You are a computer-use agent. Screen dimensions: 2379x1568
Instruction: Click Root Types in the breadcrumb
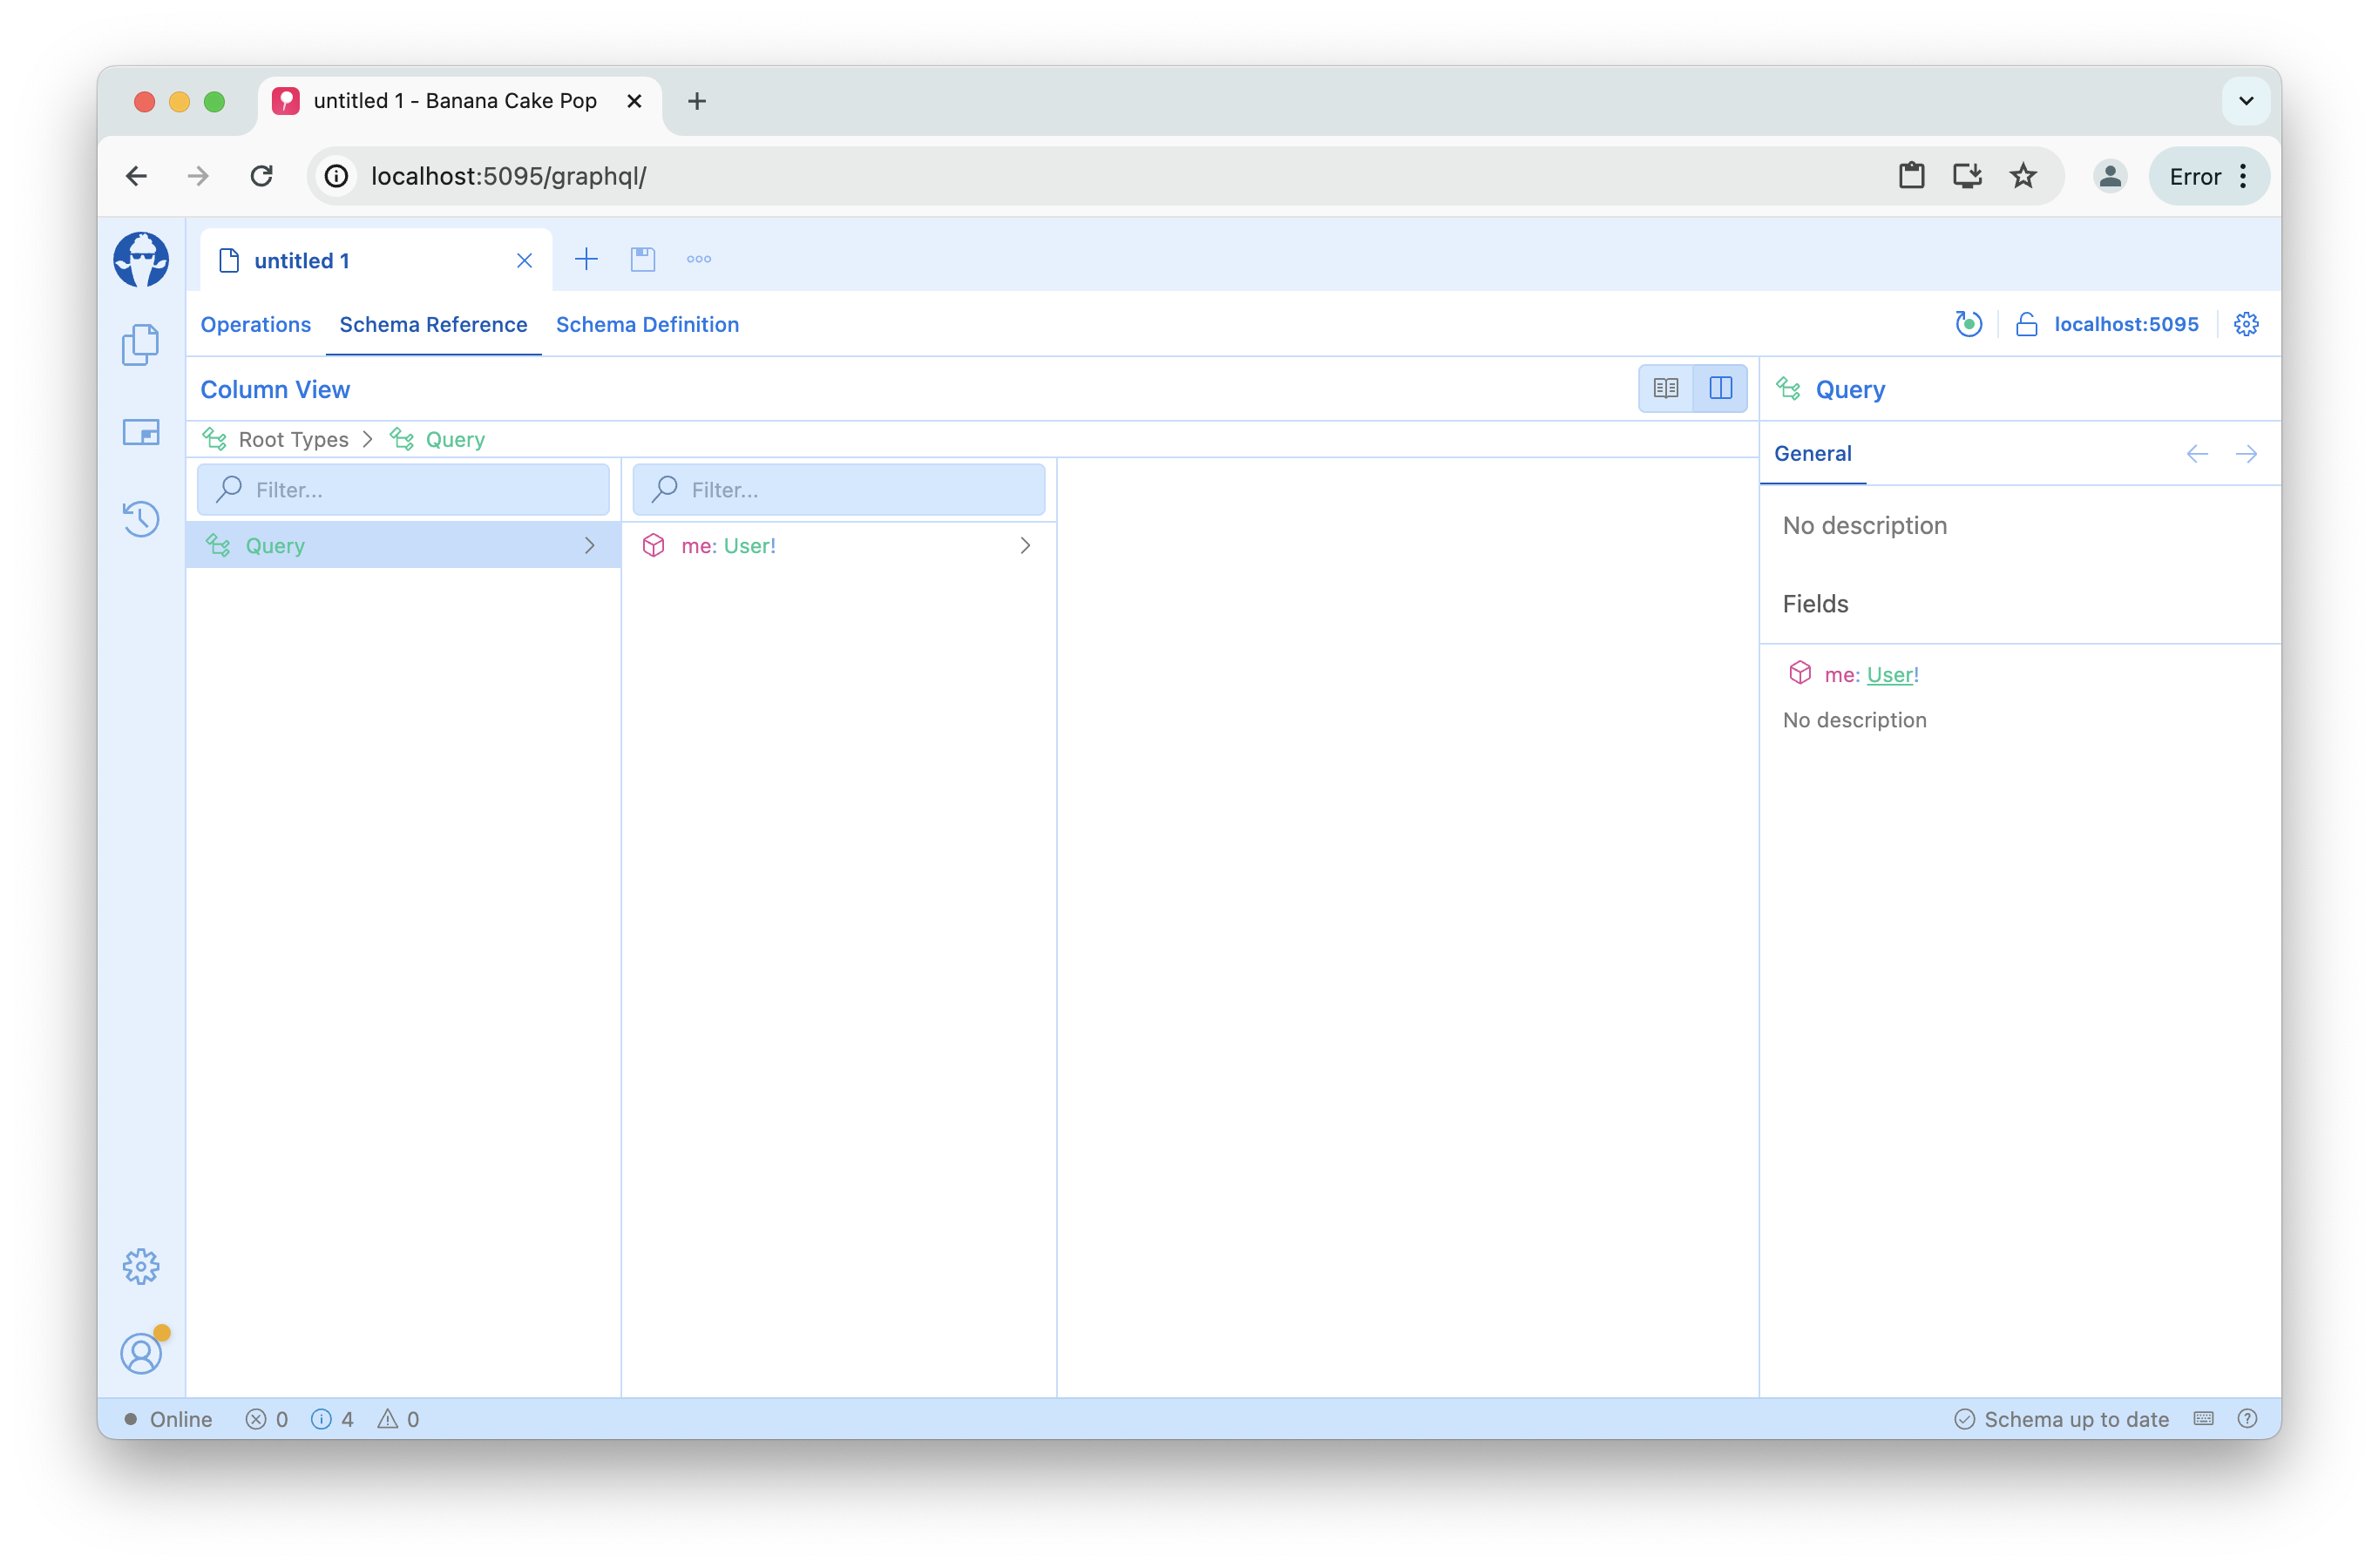293,440
